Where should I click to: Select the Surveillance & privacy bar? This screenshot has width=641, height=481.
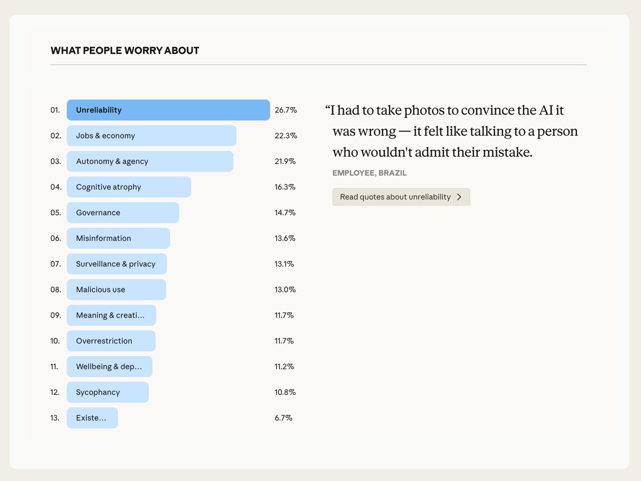click(117, 264)
